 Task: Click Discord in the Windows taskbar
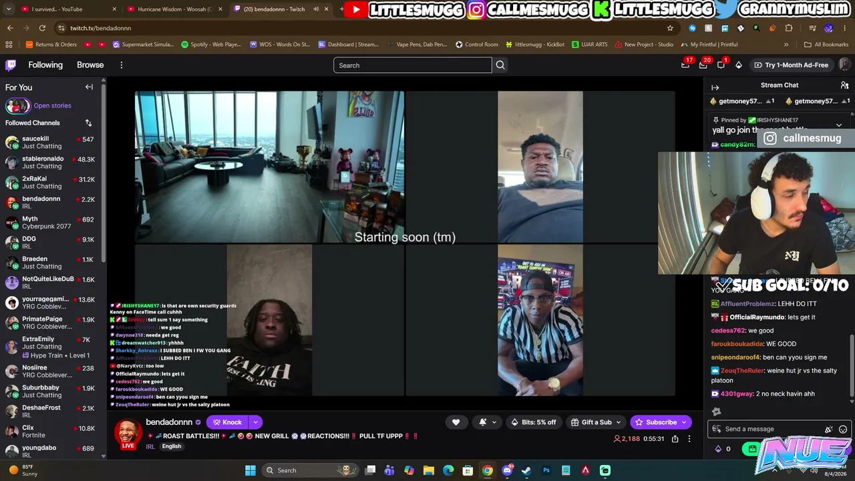tap(507, 470)
